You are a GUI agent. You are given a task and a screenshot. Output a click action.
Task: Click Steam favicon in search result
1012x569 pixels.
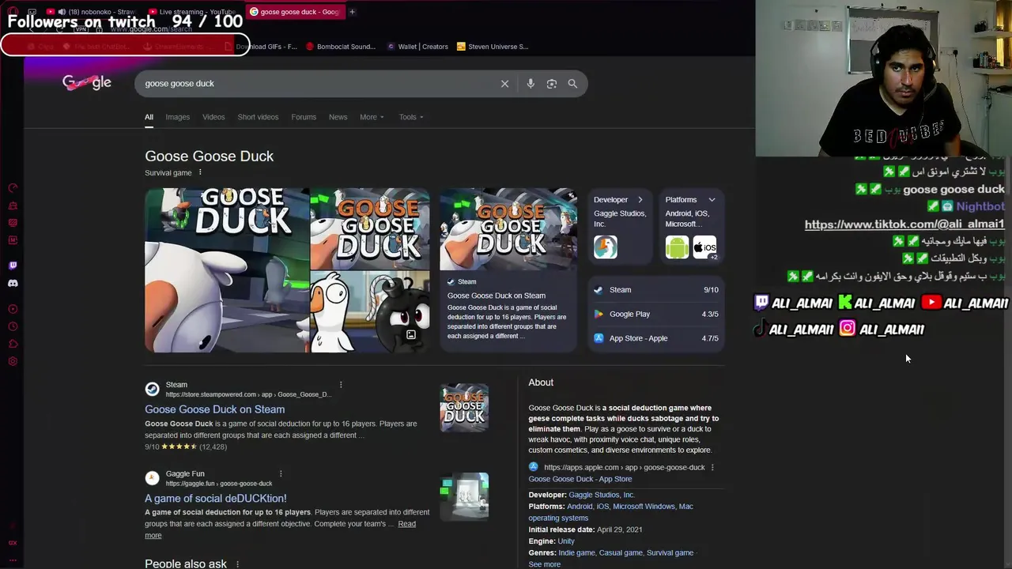coord(152,389)
